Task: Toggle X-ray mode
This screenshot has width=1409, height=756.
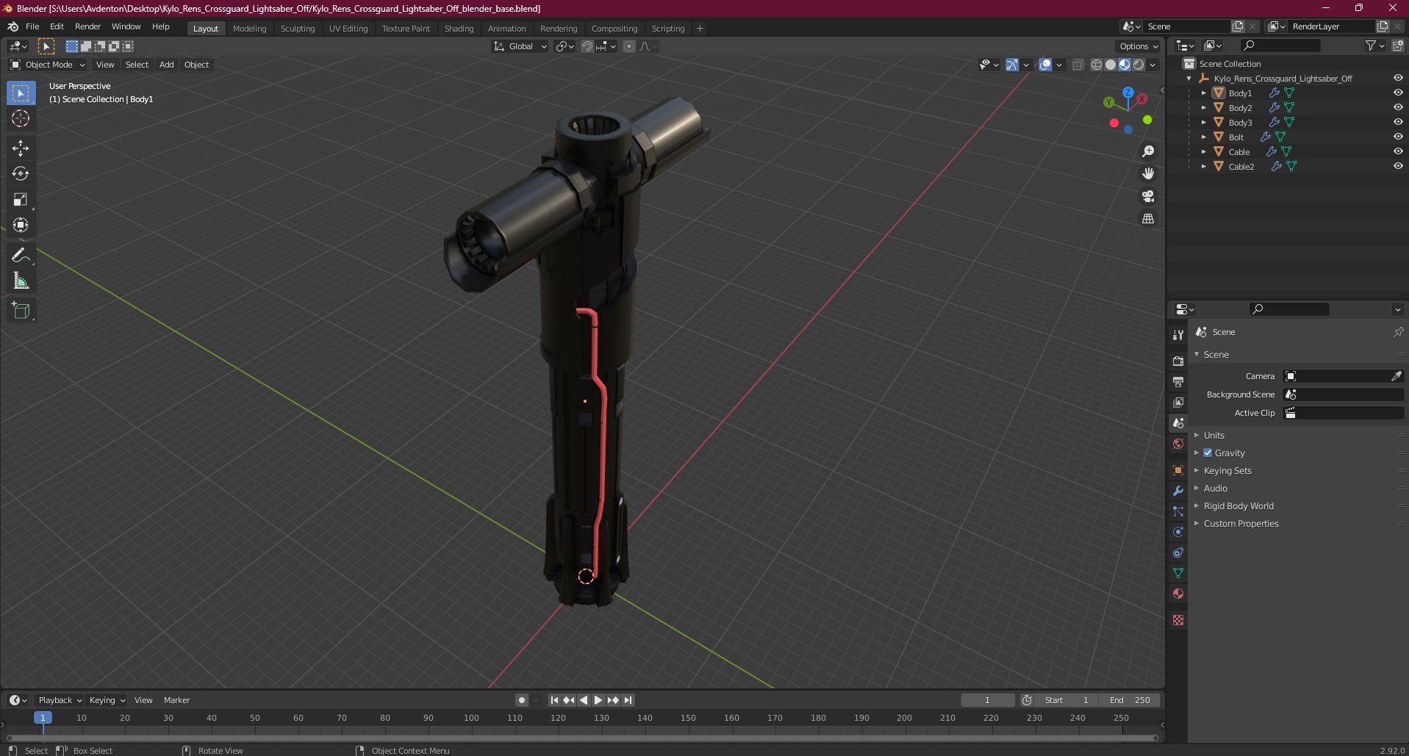Action: pyautogui.click(x=1078, y=65)
